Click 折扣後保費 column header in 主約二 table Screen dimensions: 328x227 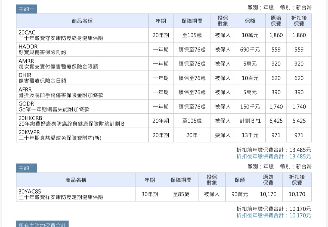point(297,180)
